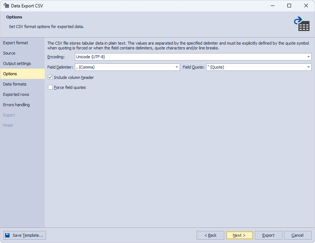
Task: Click the Next button
Action: coord(239,235)
